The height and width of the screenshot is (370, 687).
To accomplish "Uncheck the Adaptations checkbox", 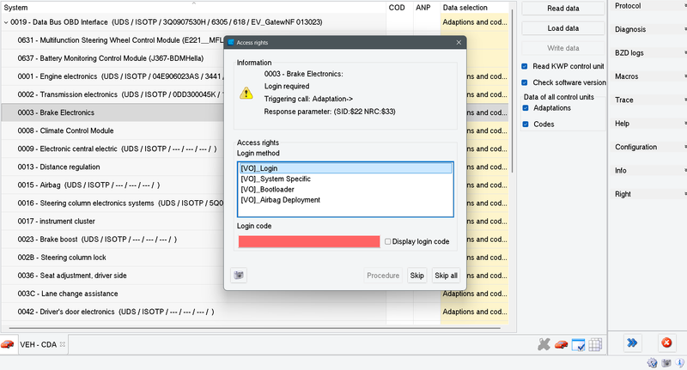I will point(526,107).
